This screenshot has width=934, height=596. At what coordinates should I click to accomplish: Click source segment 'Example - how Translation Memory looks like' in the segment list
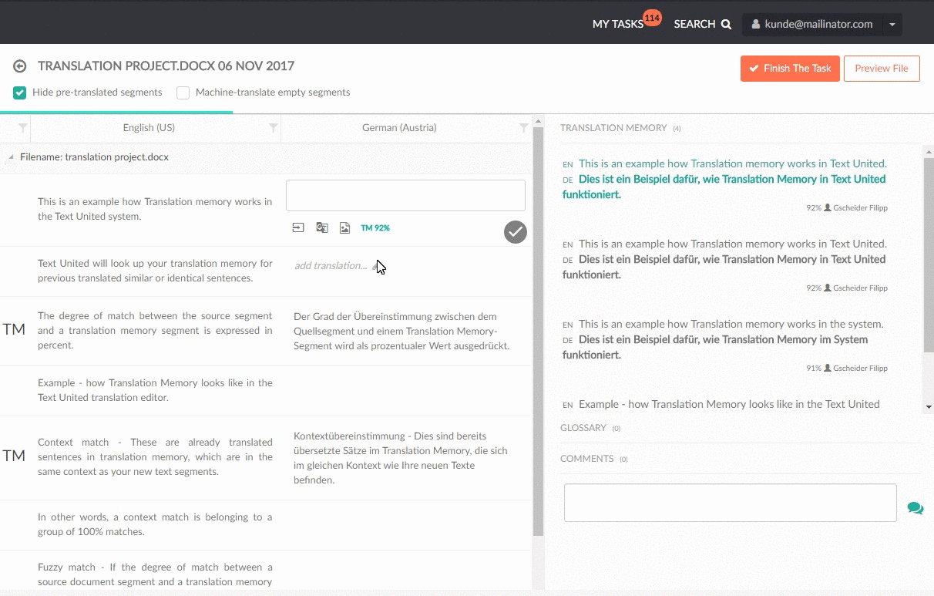[155, 390]
